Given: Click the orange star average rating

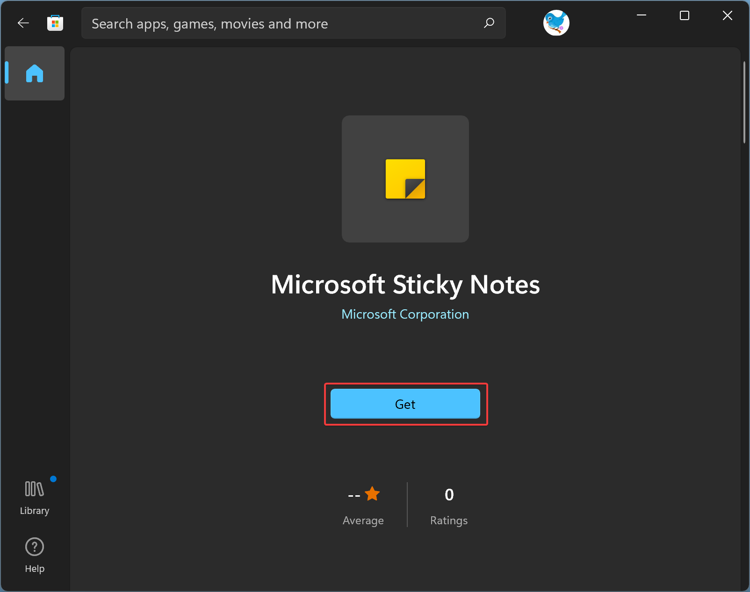Looking at the screenshot, I should (x=372, y=494).
